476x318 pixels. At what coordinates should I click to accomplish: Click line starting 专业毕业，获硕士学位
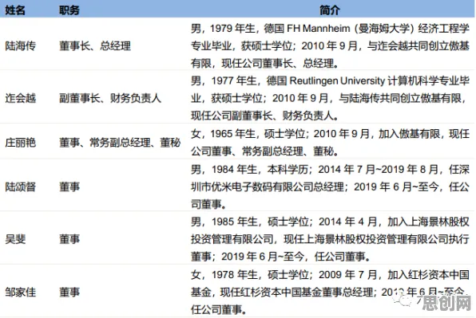click(x=331, y=46)
